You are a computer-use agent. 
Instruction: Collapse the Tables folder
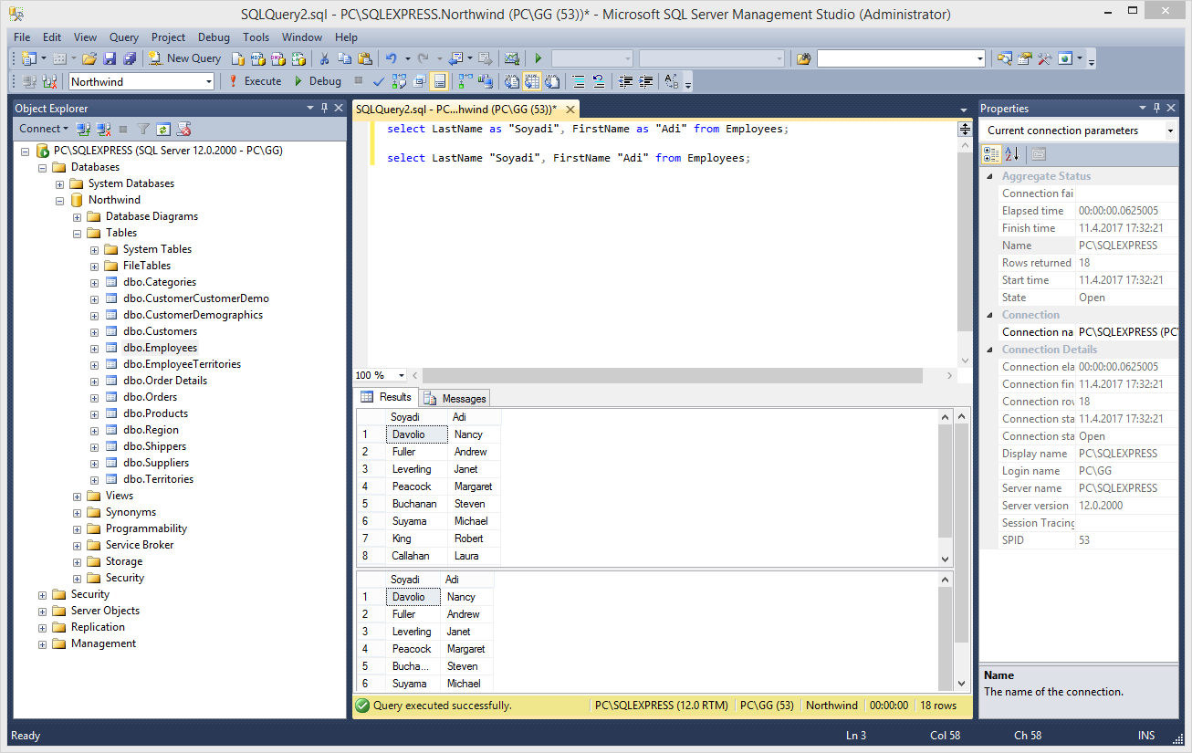[x=77, y=232]
